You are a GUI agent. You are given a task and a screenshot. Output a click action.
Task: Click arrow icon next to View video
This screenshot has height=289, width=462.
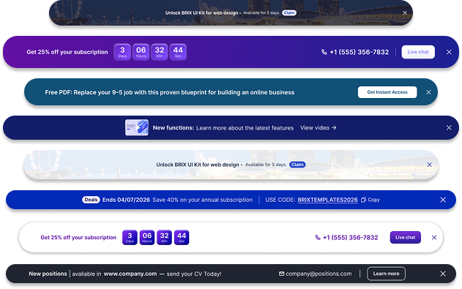[334, 128]
